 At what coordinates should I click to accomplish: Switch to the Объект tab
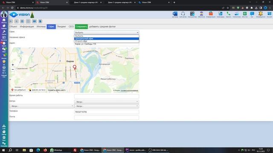(x=13, y=26)
